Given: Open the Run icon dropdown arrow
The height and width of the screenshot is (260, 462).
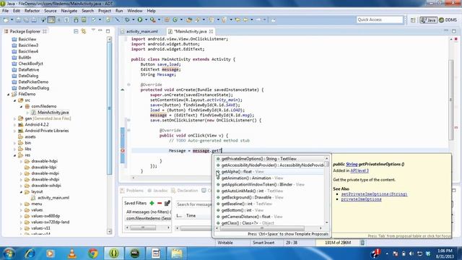Looking at the screenshot, I should tap(146, 19).
